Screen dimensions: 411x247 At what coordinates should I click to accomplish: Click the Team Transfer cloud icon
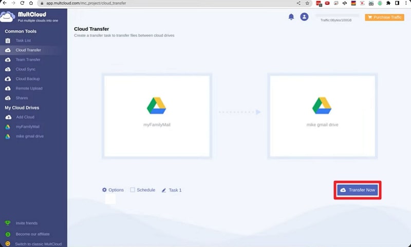point(8,59)
